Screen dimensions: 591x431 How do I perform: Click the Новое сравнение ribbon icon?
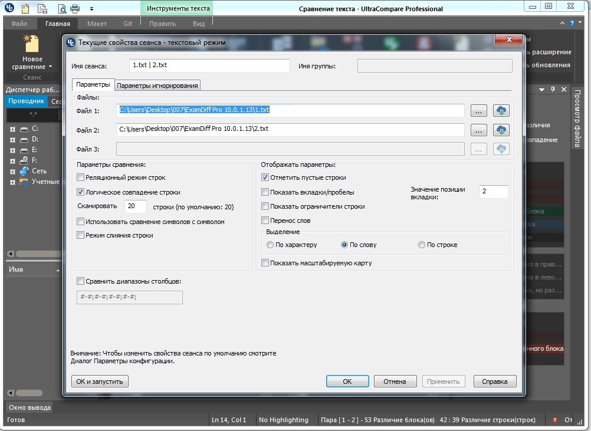click(32, 43)
